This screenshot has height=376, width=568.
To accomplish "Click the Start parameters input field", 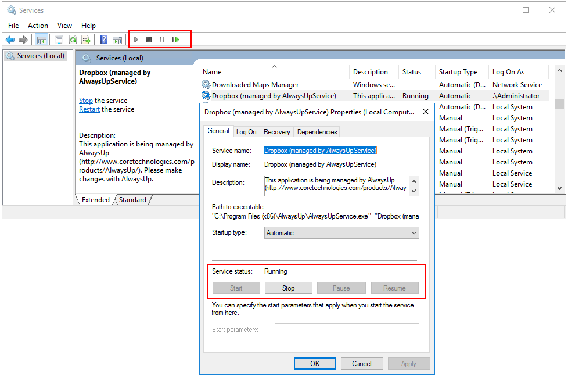I will click(347, 330).
